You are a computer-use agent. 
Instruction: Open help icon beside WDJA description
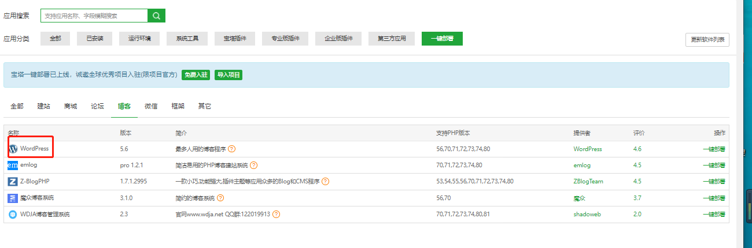pos(276,214)
